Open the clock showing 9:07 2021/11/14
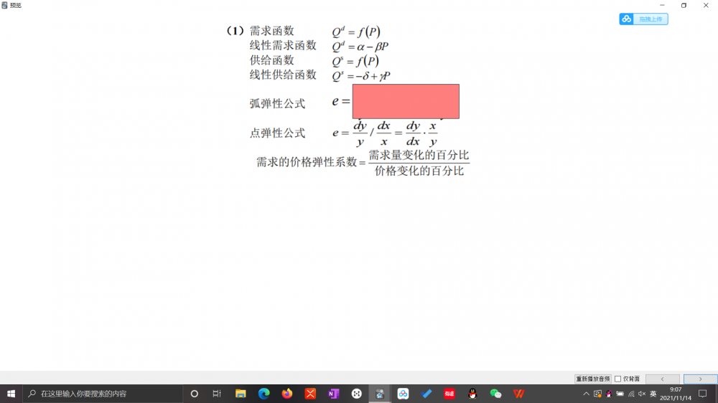This screenshot has height=403, width=718. coord(676,394)
